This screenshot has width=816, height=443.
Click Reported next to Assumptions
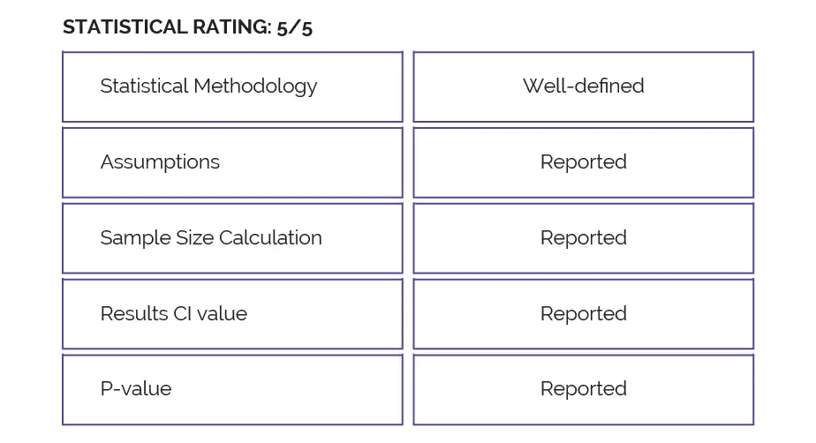click(x=583, y=162)
